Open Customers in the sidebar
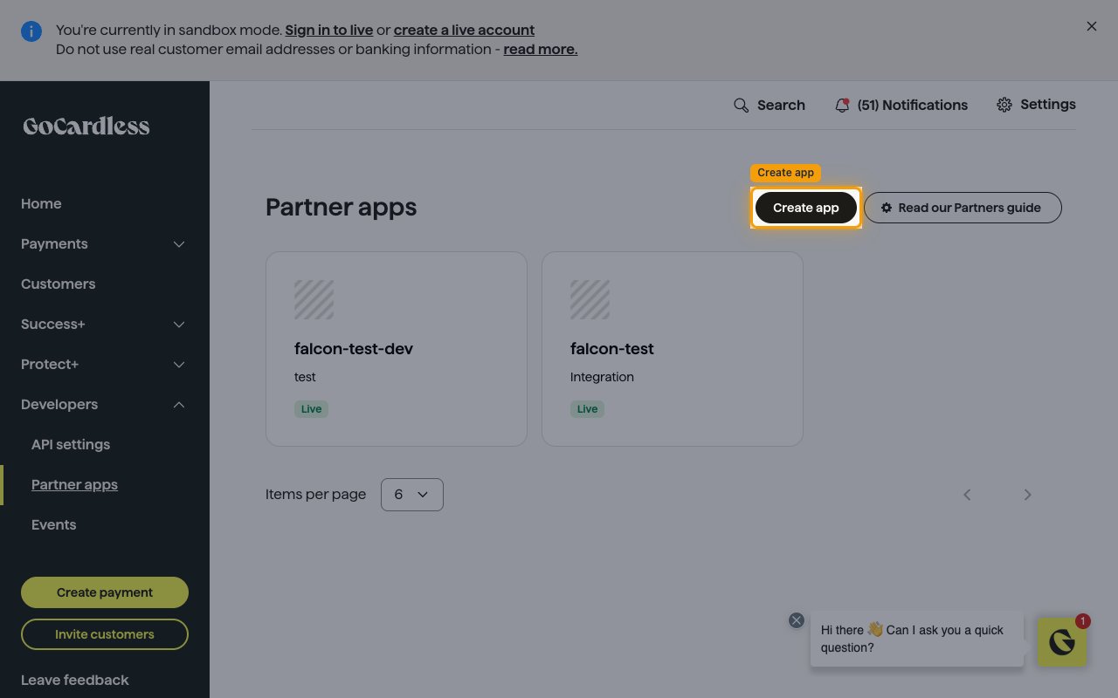This screenshot has width=1118, height=698. coord(59,284)
